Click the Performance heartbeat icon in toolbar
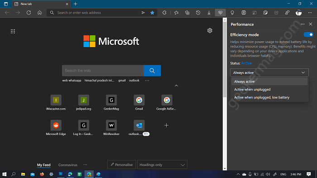Screen dimensions: 317x178 pyautogui.click(x=220, y=13)
